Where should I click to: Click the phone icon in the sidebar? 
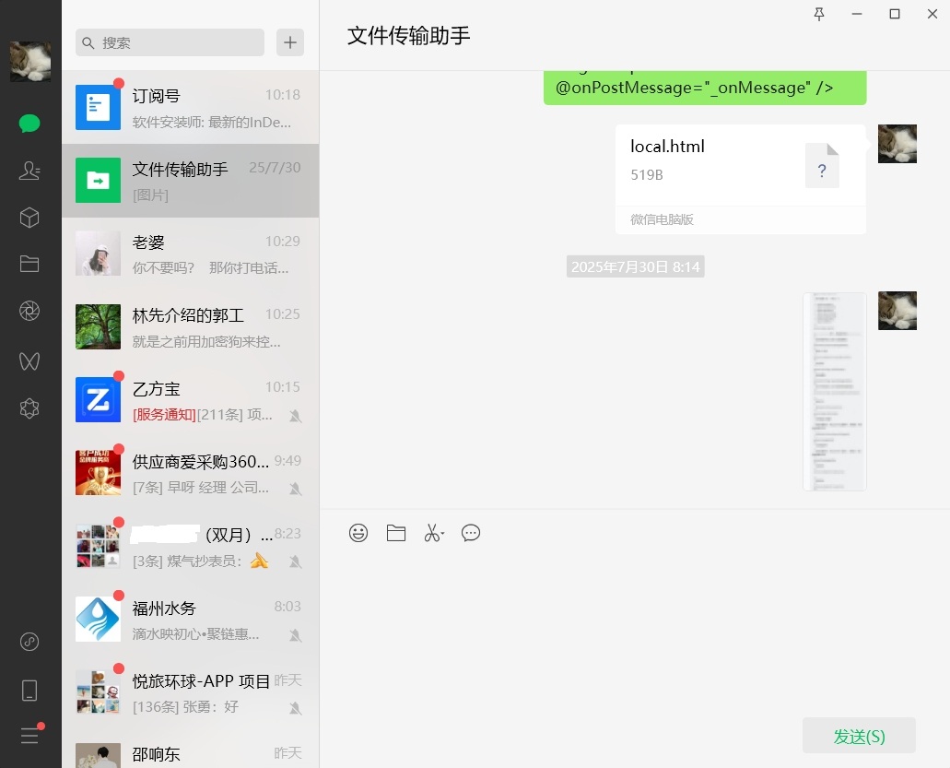[x=29, y=691]
